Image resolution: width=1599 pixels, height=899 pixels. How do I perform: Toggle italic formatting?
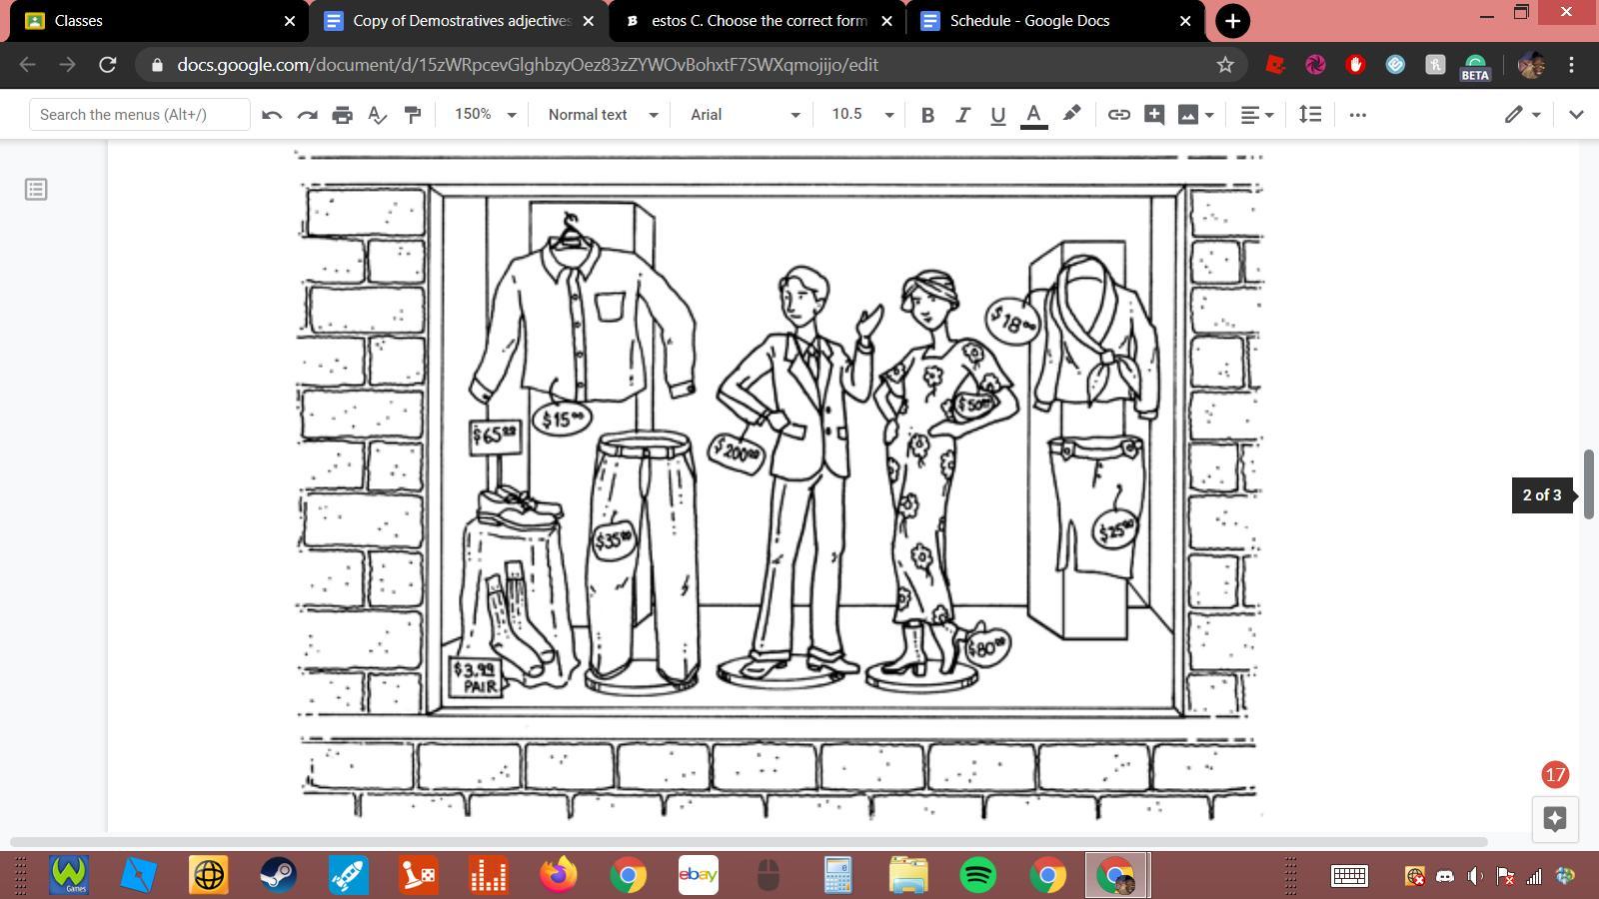[x=962, y=115]
